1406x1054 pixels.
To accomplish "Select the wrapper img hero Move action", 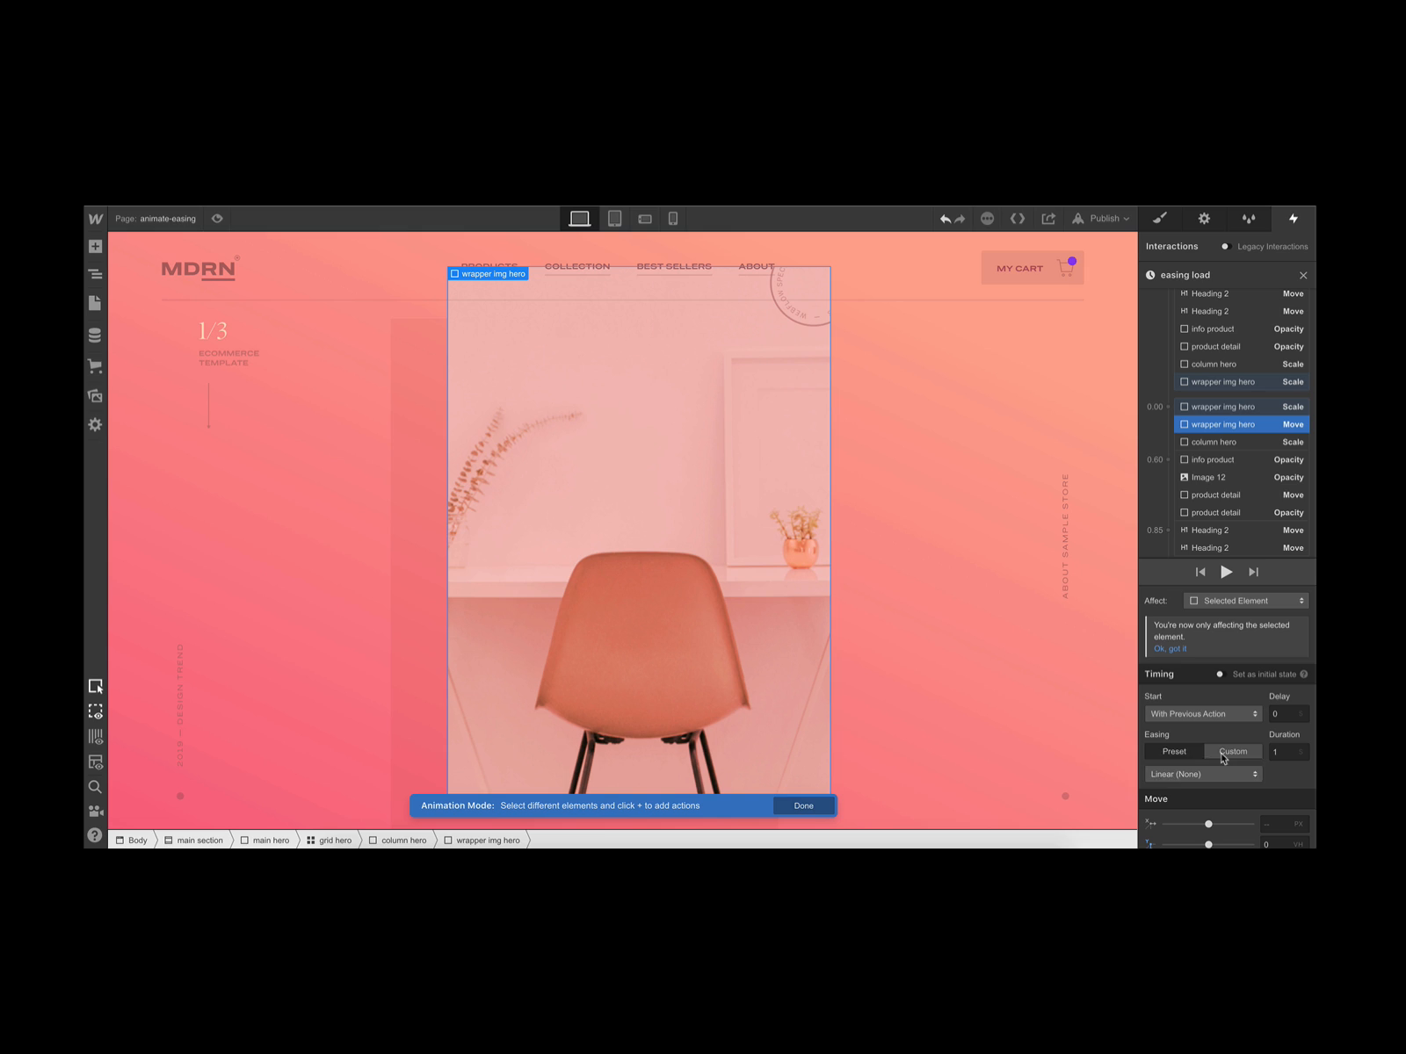I will click(1242, 424).
